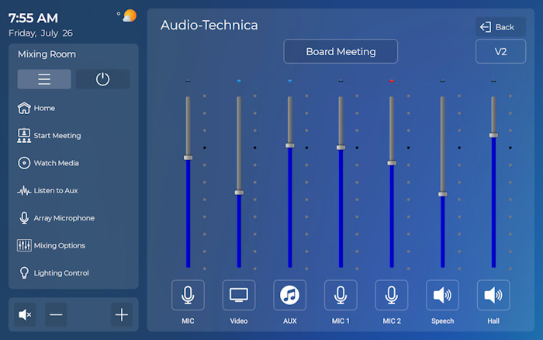Click the red indicator above MIC 2 fader
The width and height of the screenshot is (543, 340).
click(392, 81)
